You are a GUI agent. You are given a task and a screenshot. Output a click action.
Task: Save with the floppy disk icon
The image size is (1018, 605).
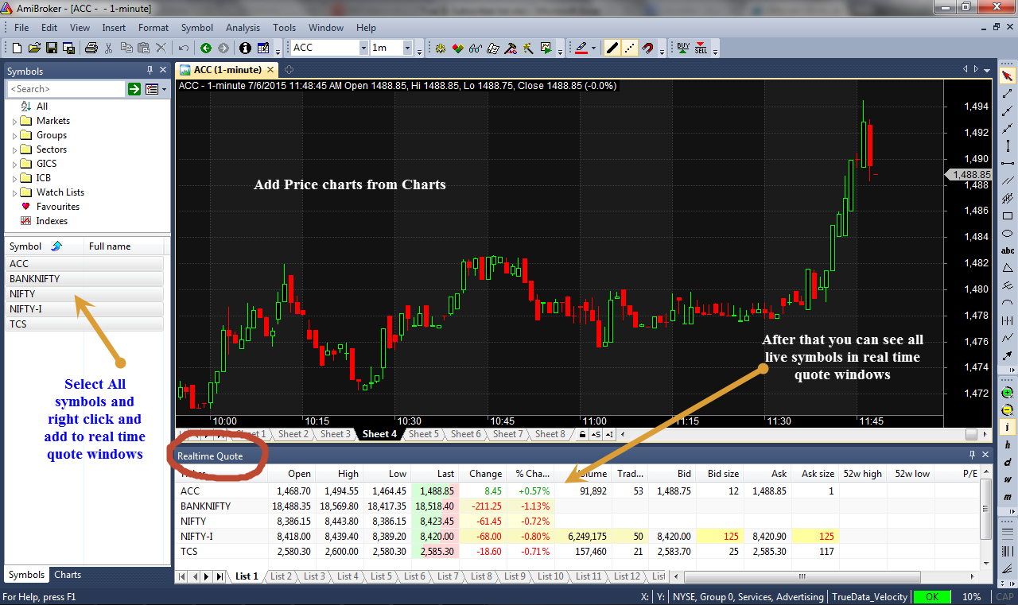(52, 48)
